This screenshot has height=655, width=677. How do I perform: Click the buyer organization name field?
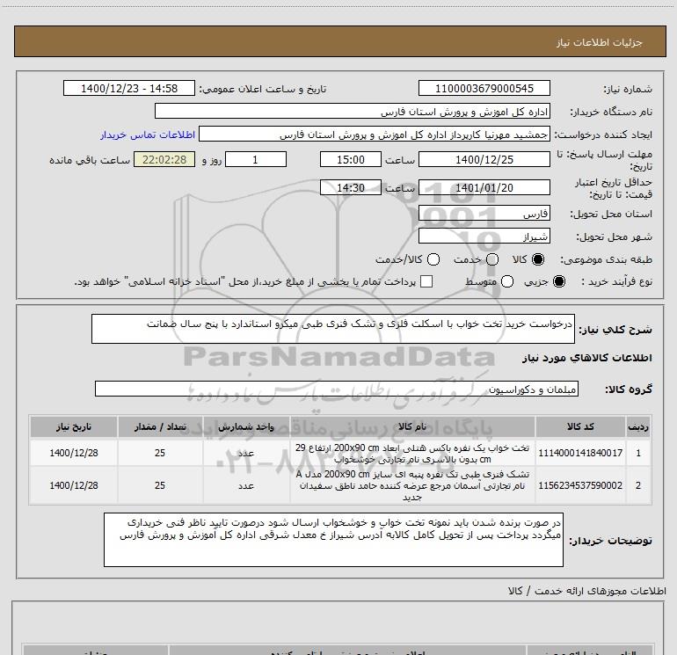point(353,112)
